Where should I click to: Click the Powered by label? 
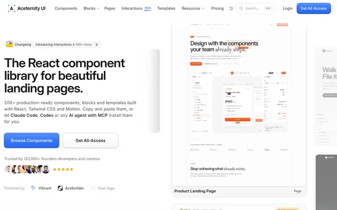[x=14, y=188]
